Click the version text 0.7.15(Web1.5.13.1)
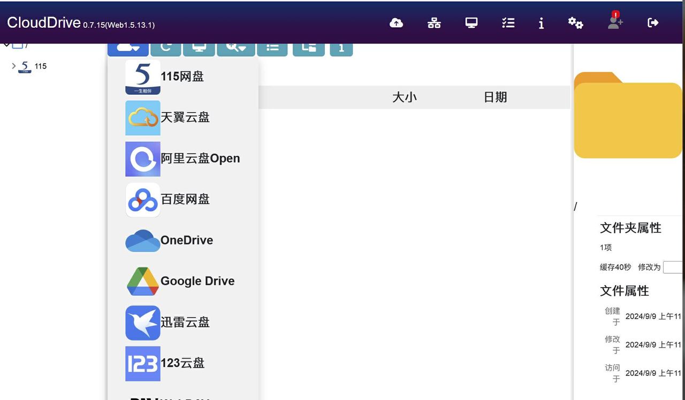Viewport: 685px width, 400px height. 119,25
